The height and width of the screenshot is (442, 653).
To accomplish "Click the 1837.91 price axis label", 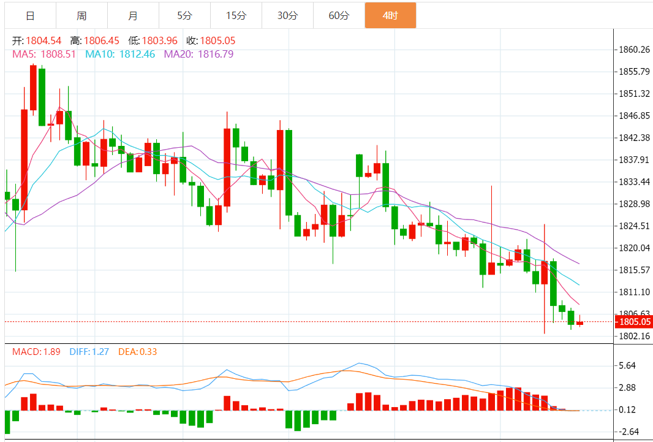I will tap(634, 160).
